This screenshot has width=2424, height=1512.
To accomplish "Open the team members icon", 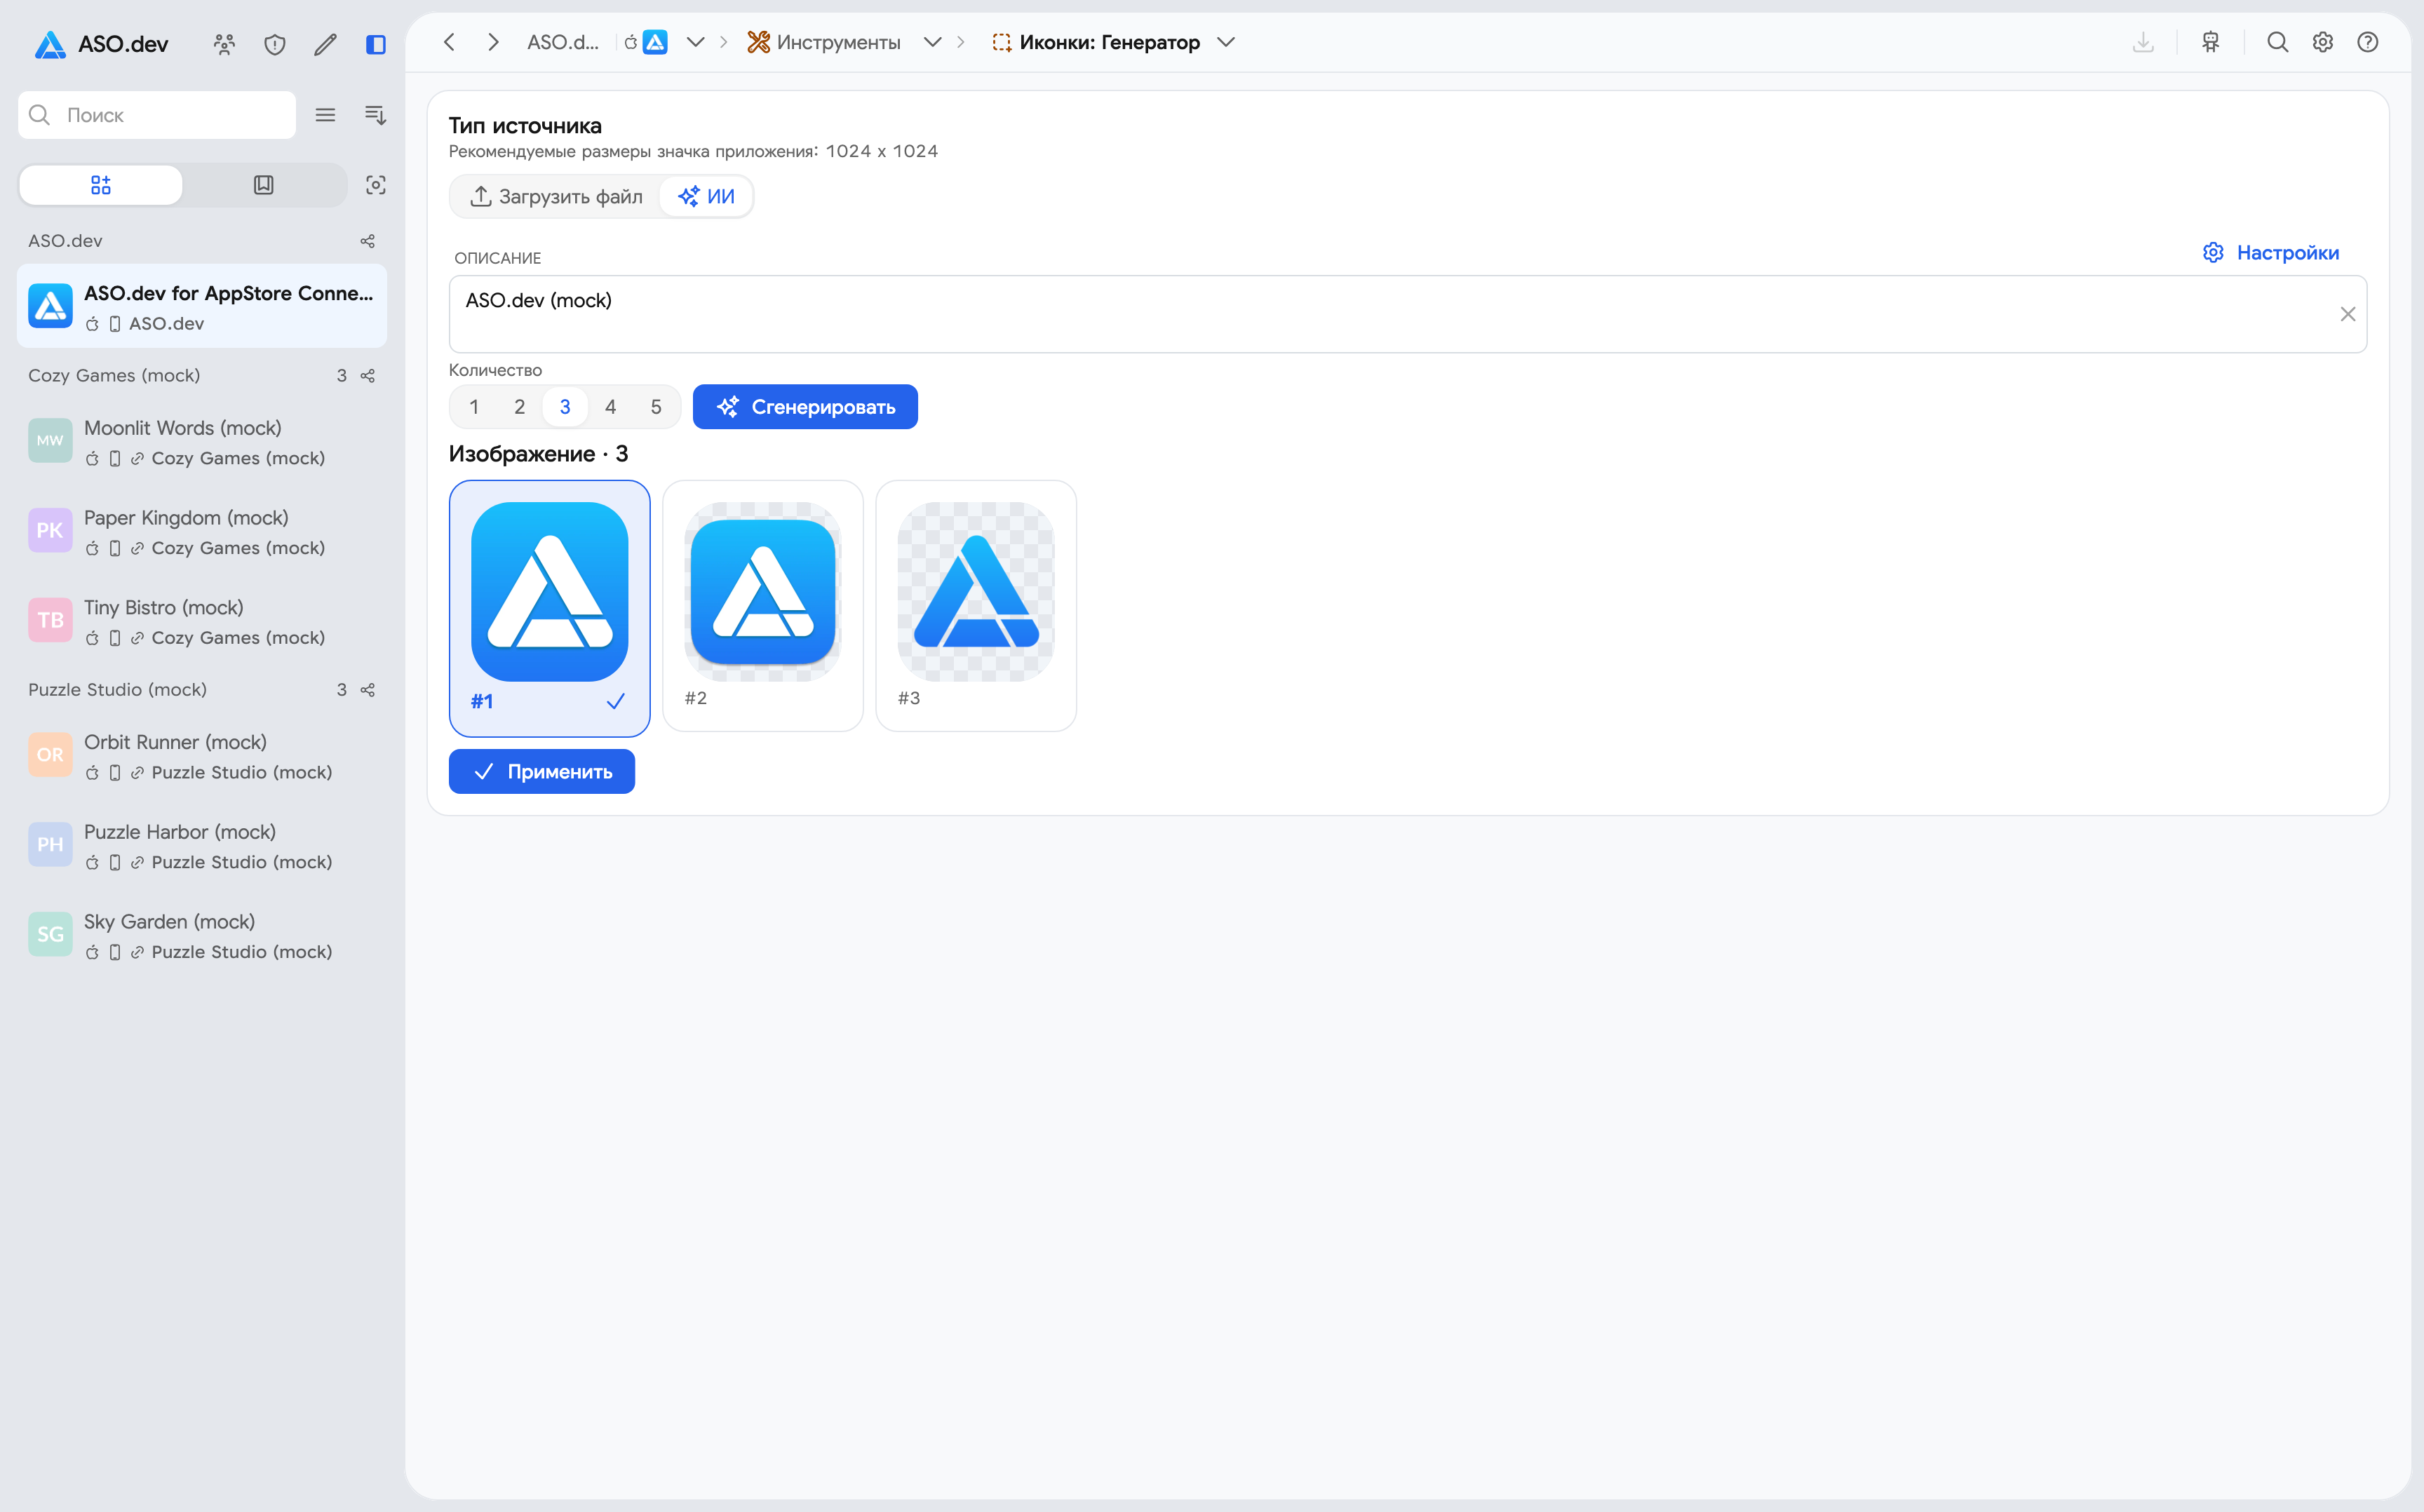I will pyautogui.click(x=224, y=44).
